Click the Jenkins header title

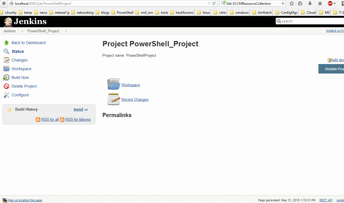pyautogui.click(x=30, y=22)
